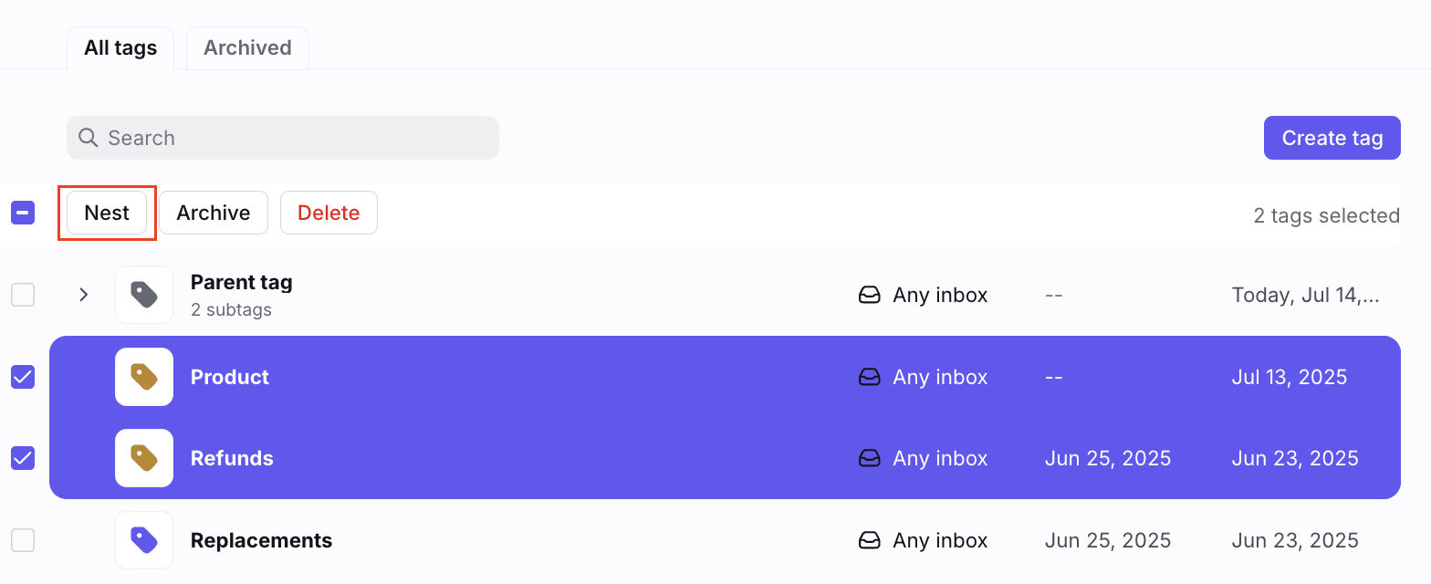Click the Product row's tag icon
1431x584 pixels.
click(x=144, y=377)
